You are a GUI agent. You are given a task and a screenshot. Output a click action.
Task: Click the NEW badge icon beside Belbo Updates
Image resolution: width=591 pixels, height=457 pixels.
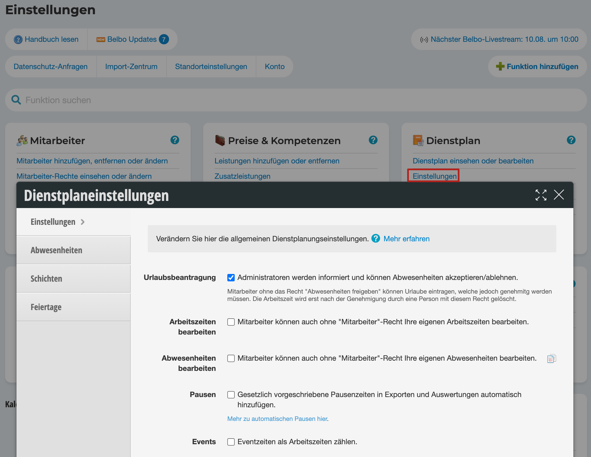pyautogui.click(x=101, y=40)
